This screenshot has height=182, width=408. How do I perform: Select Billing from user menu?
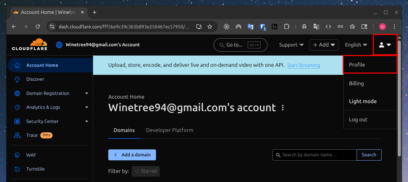(370, 83)
